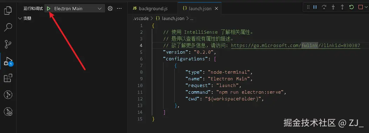Open the go.microsoft.com fwlink URL
The width and height of the screenshot is (369, 133).
(296, 45)
